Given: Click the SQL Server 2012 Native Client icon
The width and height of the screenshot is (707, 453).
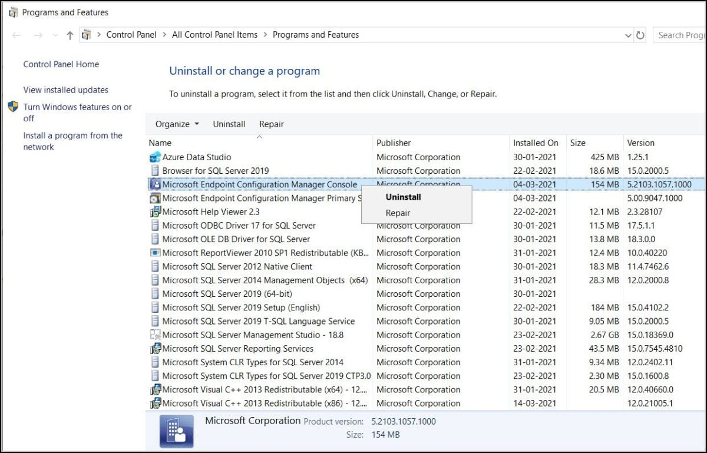Looking at the screenshot, I should pyautogui.click(x=155, y=267).
